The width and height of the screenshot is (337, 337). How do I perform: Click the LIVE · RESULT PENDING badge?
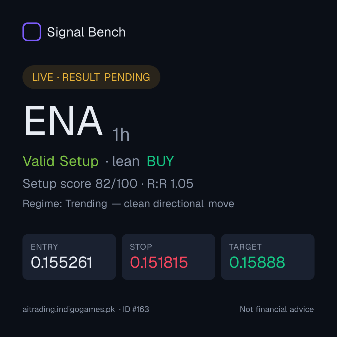[91, 77]
